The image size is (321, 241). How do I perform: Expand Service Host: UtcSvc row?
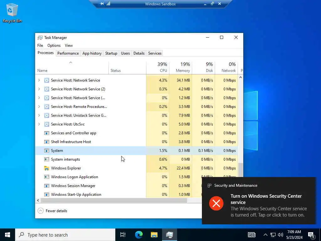pos(39,124)
